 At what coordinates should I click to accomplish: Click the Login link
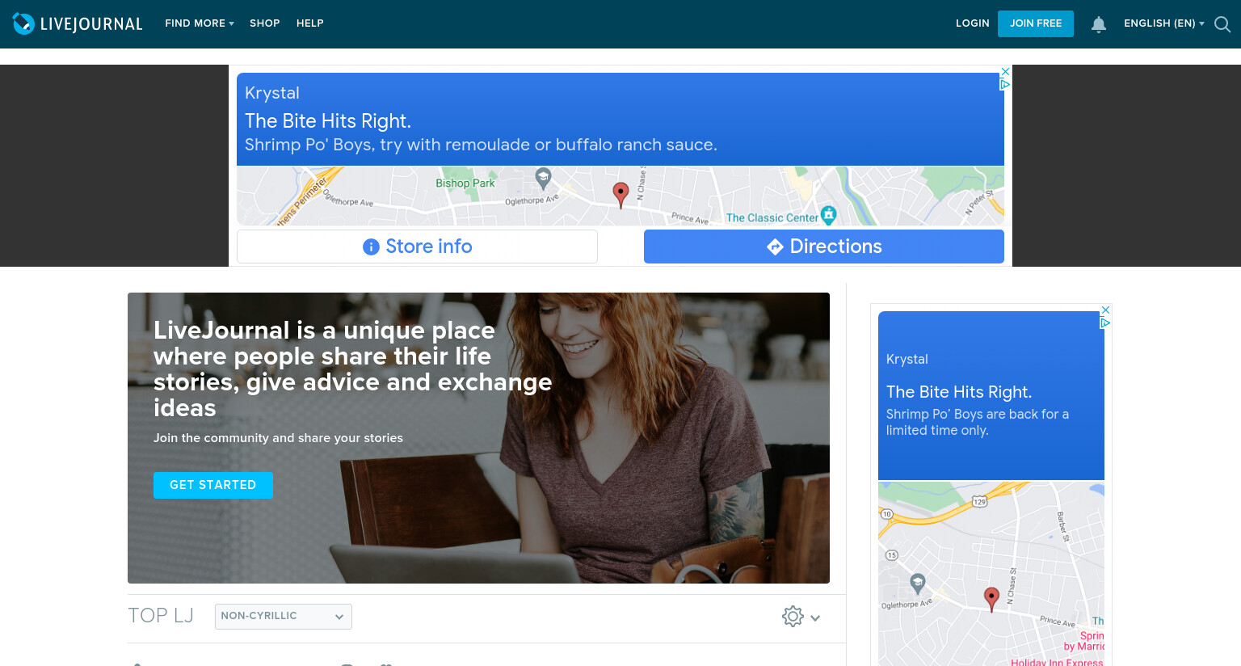point(972,23)
